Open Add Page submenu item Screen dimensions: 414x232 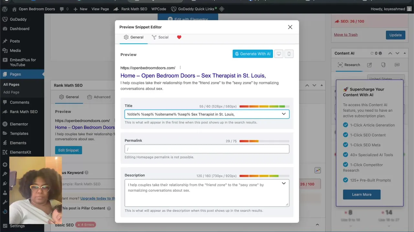11,92
